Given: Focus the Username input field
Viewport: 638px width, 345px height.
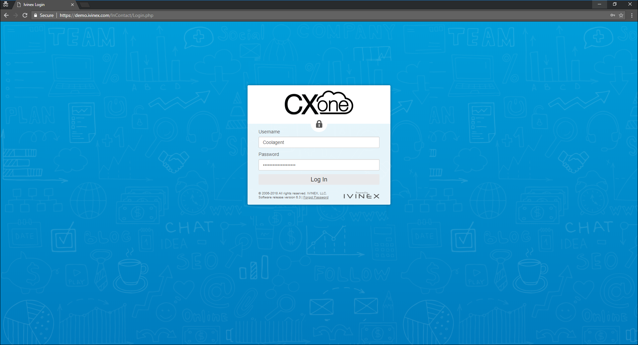Looking at the screenshot, I should coord(319,142).
